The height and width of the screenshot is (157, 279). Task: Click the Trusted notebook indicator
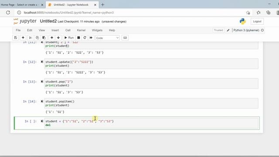click(218, 30)
